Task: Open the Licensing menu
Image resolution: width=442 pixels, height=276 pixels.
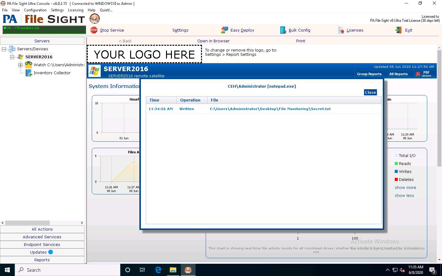Action: tap(76, 10)
